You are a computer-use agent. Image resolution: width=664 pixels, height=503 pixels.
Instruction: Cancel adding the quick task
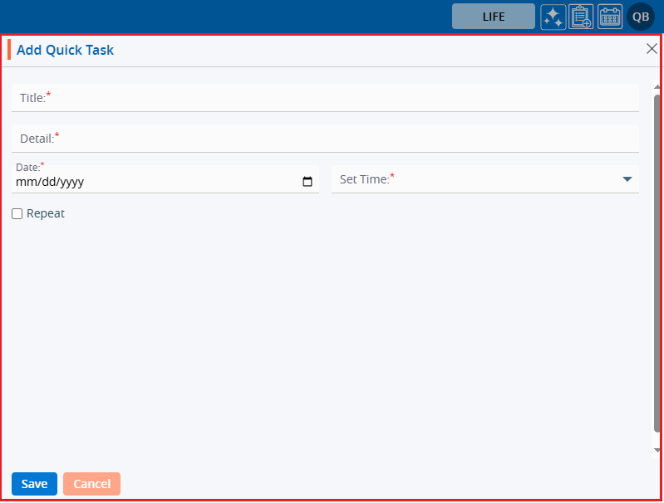click(91, 484)
